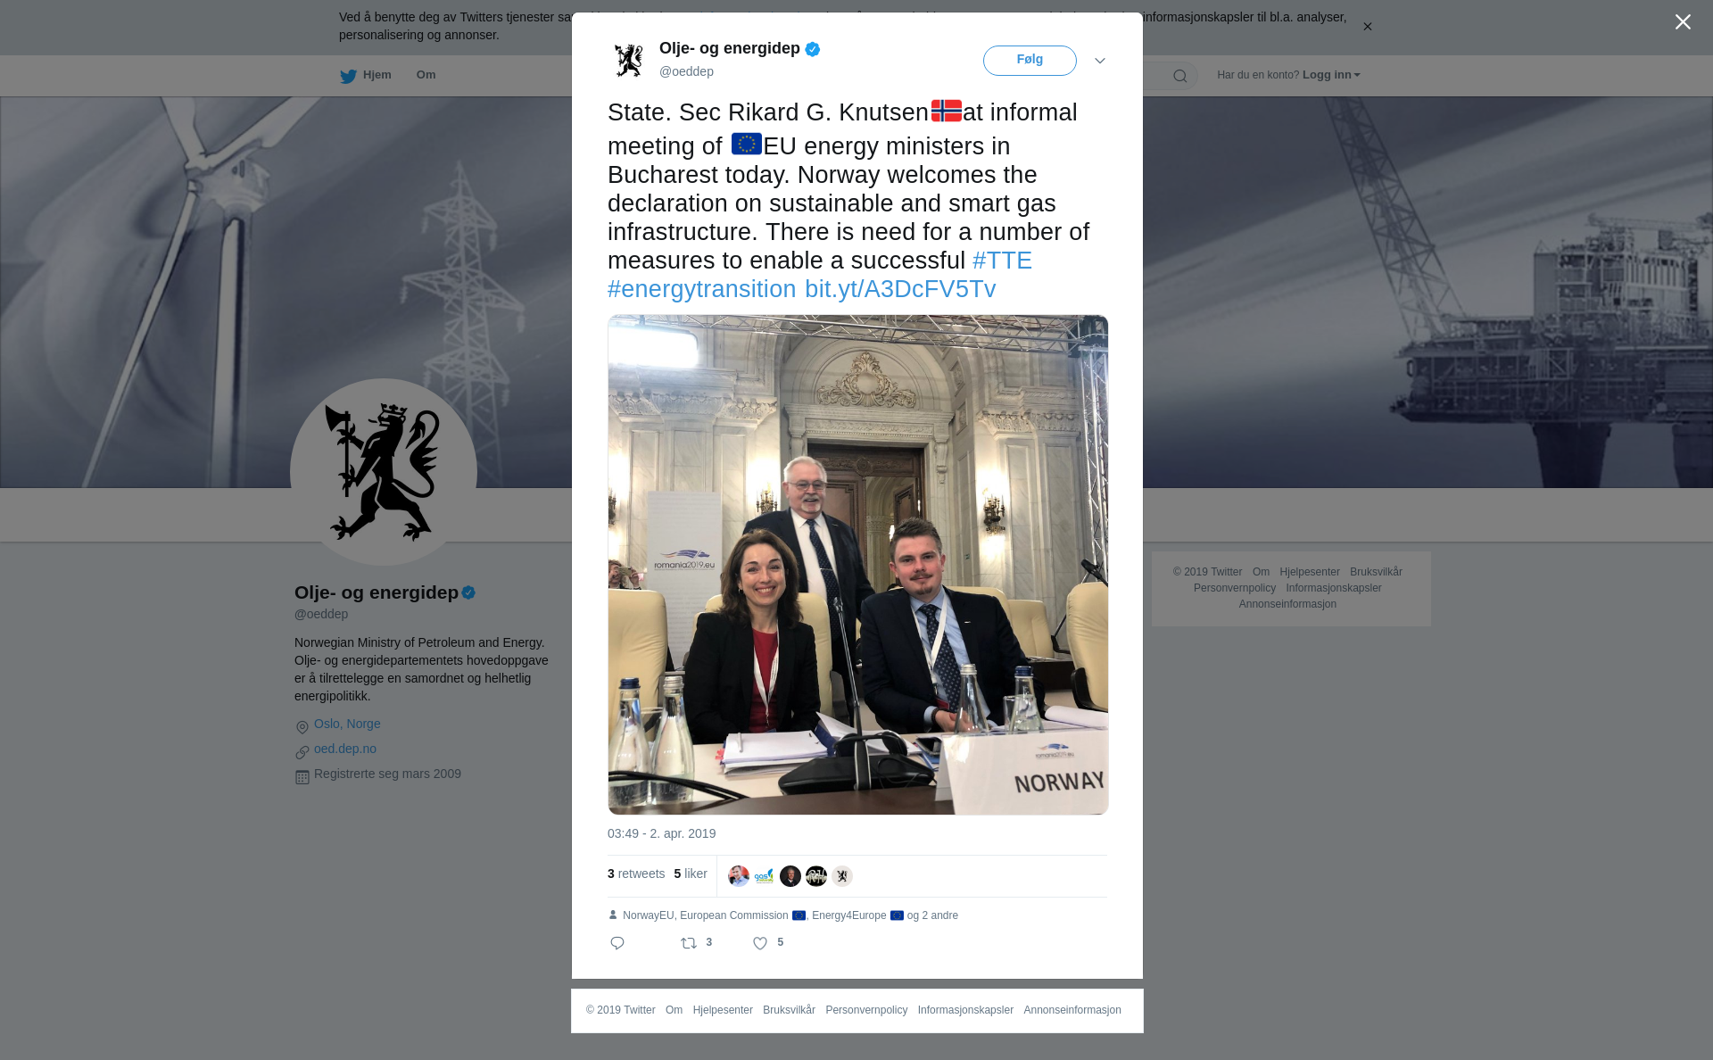1713x1060 pixels.
Task: Like the tweet with heart icon
Action: click(760, 943)
